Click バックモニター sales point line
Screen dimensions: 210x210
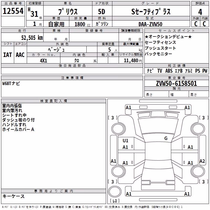pyautogui.click(x=159, y=54)
